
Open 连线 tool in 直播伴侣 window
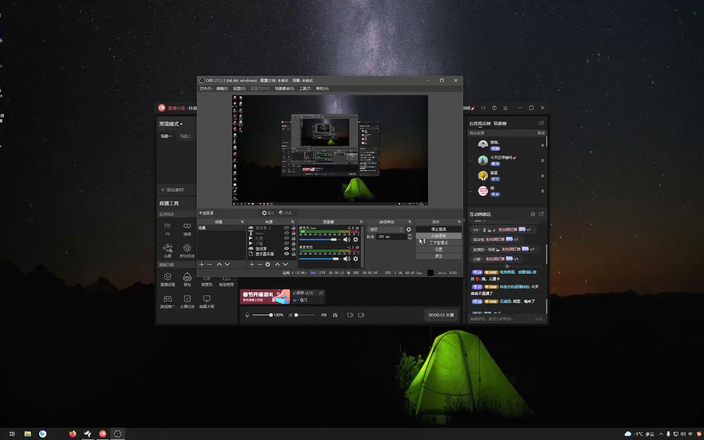187,229
